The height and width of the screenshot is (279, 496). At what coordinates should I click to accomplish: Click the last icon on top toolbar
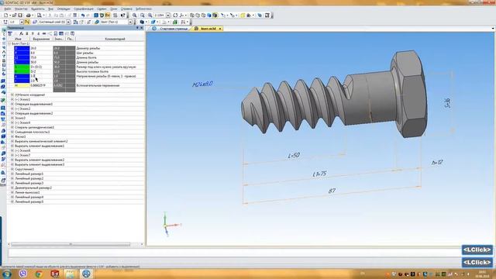[x=267, y=15]
